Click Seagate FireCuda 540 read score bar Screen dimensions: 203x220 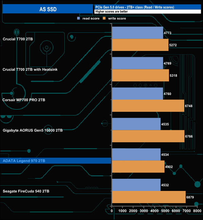click(136, 185)
